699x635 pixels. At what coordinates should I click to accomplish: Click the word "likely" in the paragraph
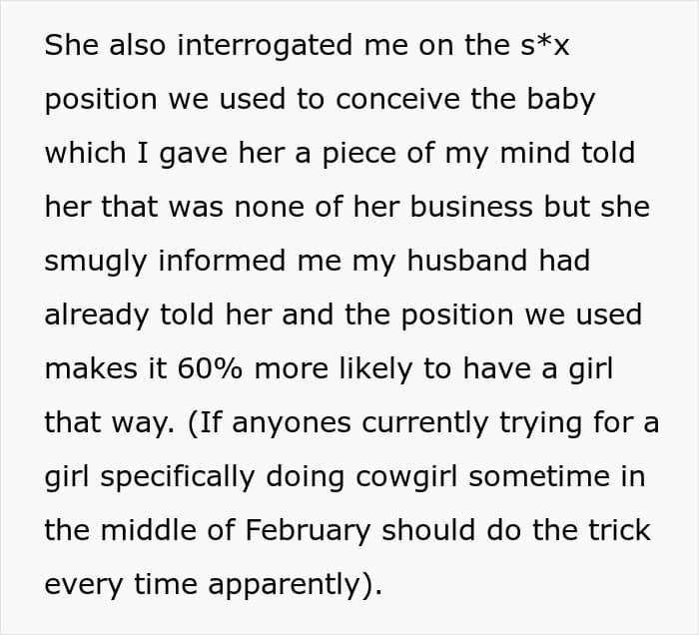[x=375, y=369]
